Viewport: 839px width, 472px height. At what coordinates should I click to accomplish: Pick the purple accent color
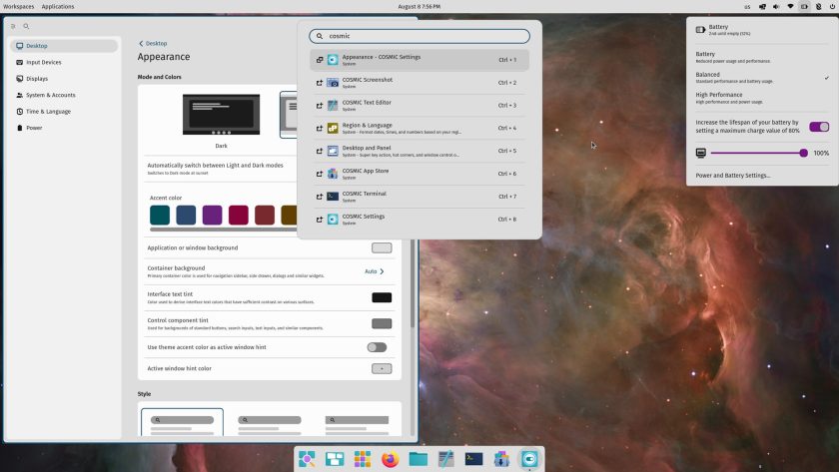click(212, 215)
